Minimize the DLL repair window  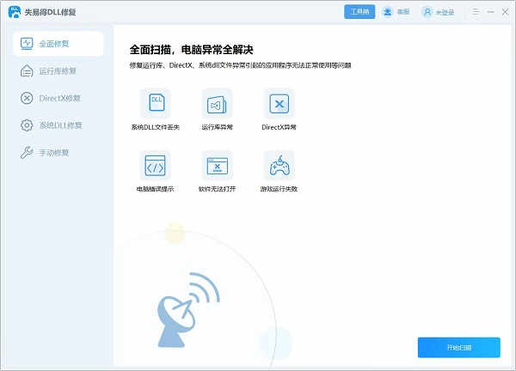(490, 12)
